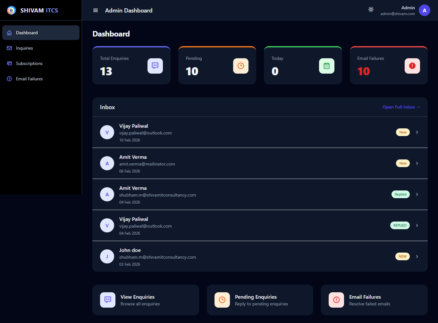The width and height of the screenshot is (438, 323).
Task: Open the Email Failures Resolve failed emails card
Action: pos(374,300)
